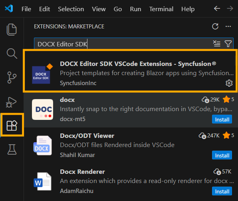Image resolution: width=238 pixels, height=201 pixels.
Task: Click the 247K download count
Action: point(209,135)
